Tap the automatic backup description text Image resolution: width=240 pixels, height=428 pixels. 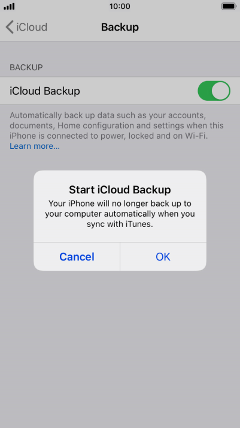point(117,125)
